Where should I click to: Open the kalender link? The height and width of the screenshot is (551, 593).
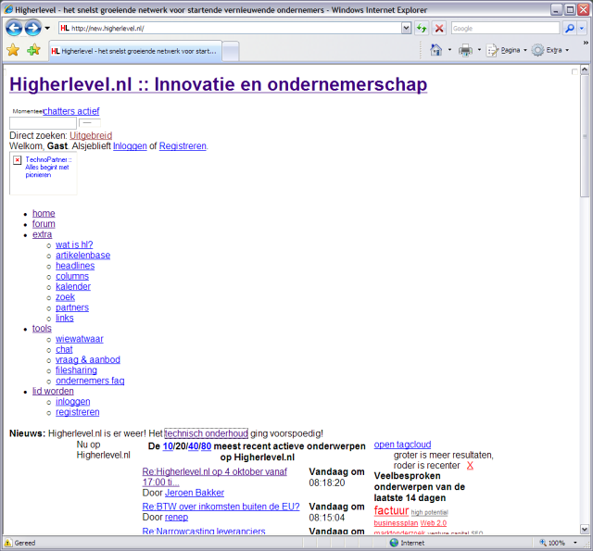73,287
